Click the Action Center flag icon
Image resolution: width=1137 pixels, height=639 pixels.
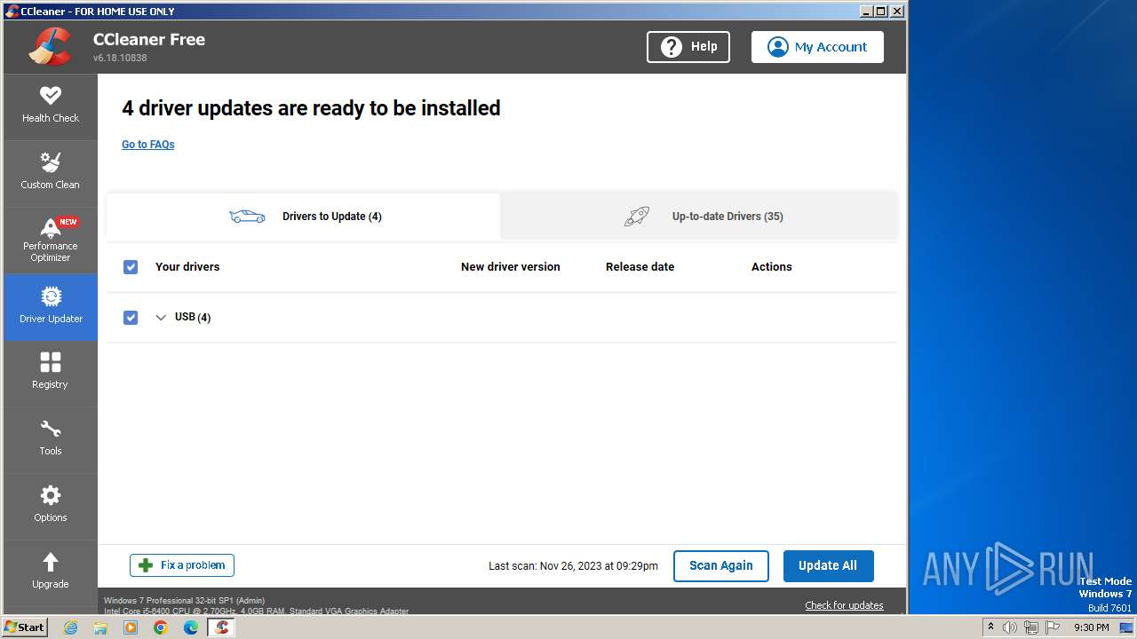(x=1053, y=627)
